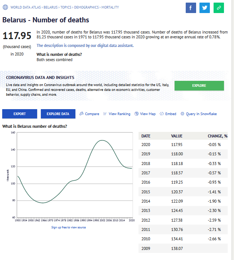This screenshot has height=260, width=234.
Task: Click the Facebook share icon
Action: click(191, 7)
